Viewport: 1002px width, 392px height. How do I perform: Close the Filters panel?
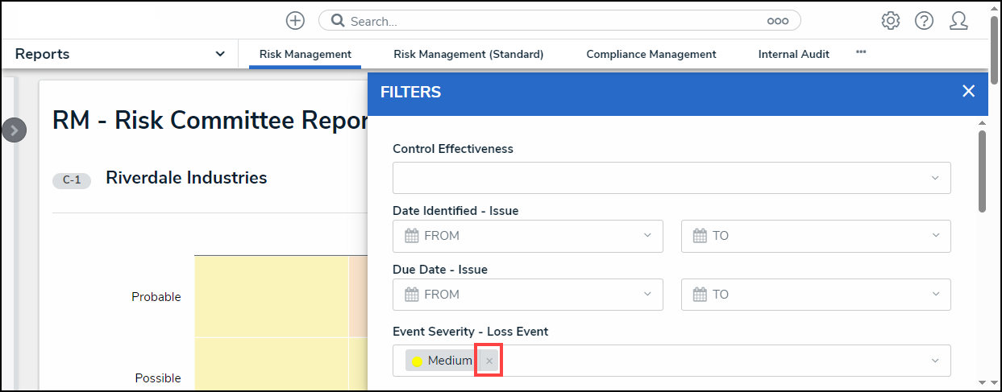coord(968,92)
